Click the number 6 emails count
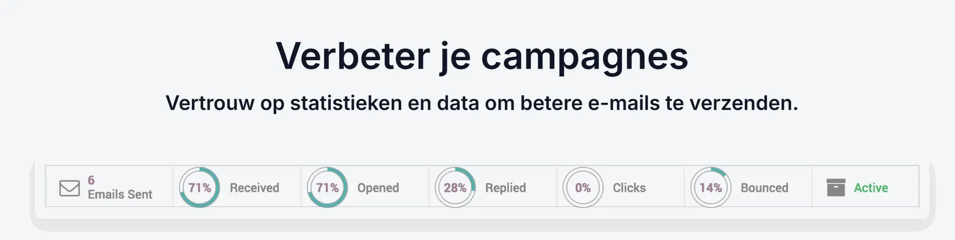The height and width of the screenshot is (240, 955). click(91, 180)
